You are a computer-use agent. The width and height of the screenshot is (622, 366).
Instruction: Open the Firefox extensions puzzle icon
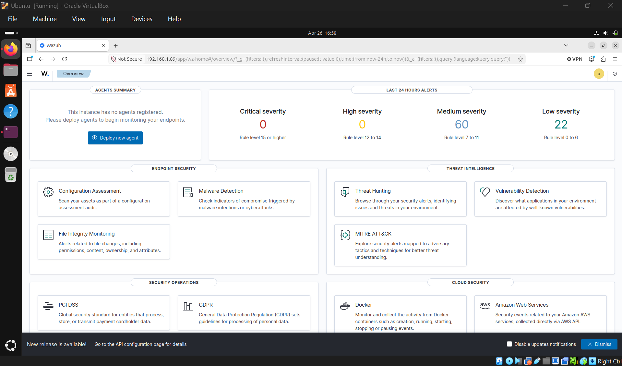click(x=603, y=59)
